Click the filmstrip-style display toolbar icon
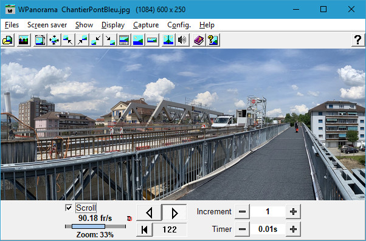The image size is (366, 241). click(x=124, y=40)
